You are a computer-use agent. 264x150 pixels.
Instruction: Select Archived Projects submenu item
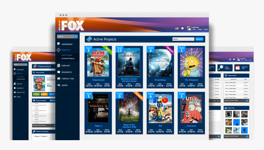click(68, 58)
